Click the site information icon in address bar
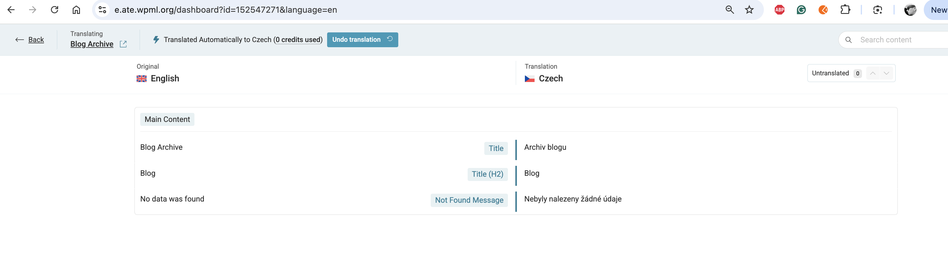The width and height of the screenshot is (948, 256). pyautogui.click(x=102, y=10)
